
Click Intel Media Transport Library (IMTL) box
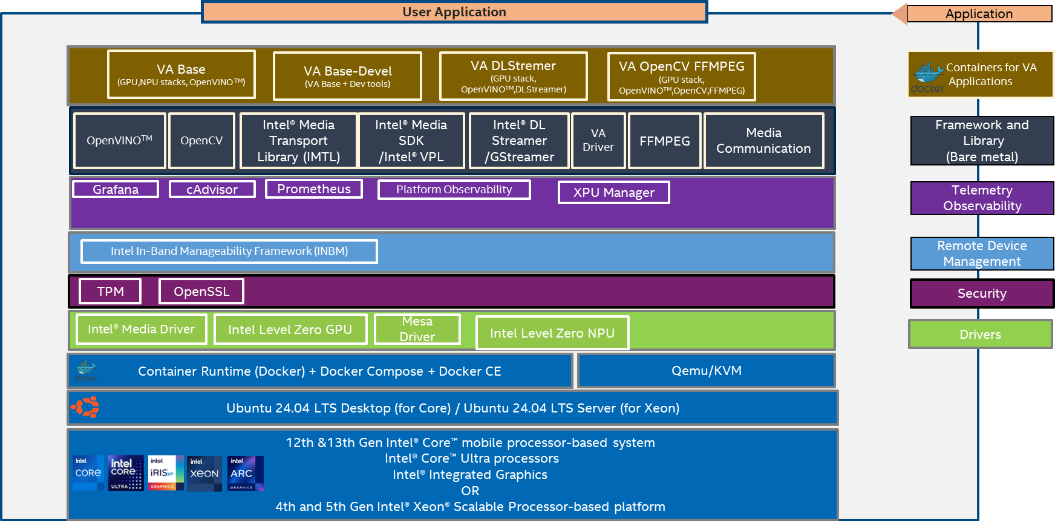click(x=299, y=141)
